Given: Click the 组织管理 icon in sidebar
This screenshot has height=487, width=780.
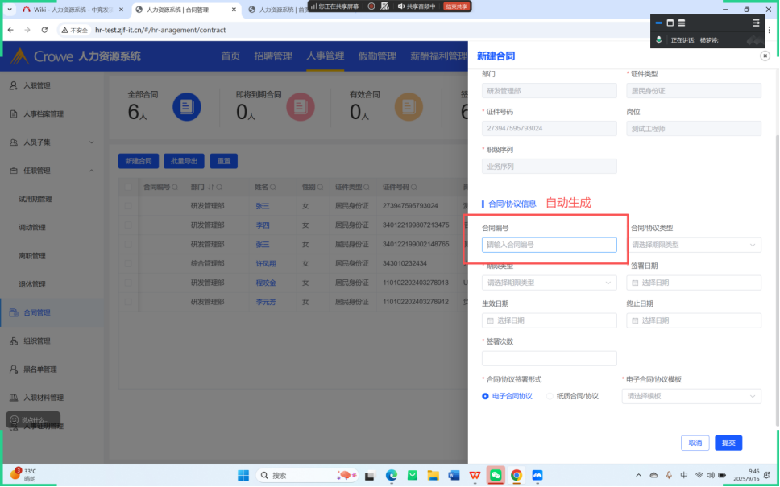Looking at the screenshot, I should pyautogui.click(x=14, y=341).
